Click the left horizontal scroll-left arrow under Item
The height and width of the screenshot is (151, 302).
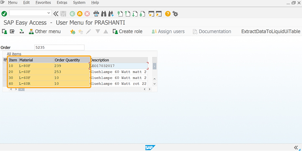click(11, 89)
